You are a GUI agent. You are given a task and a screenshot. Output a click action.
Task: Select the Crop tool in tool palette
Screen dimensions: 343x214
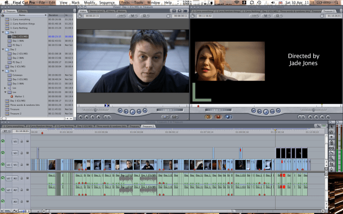[x=332, y=164]
